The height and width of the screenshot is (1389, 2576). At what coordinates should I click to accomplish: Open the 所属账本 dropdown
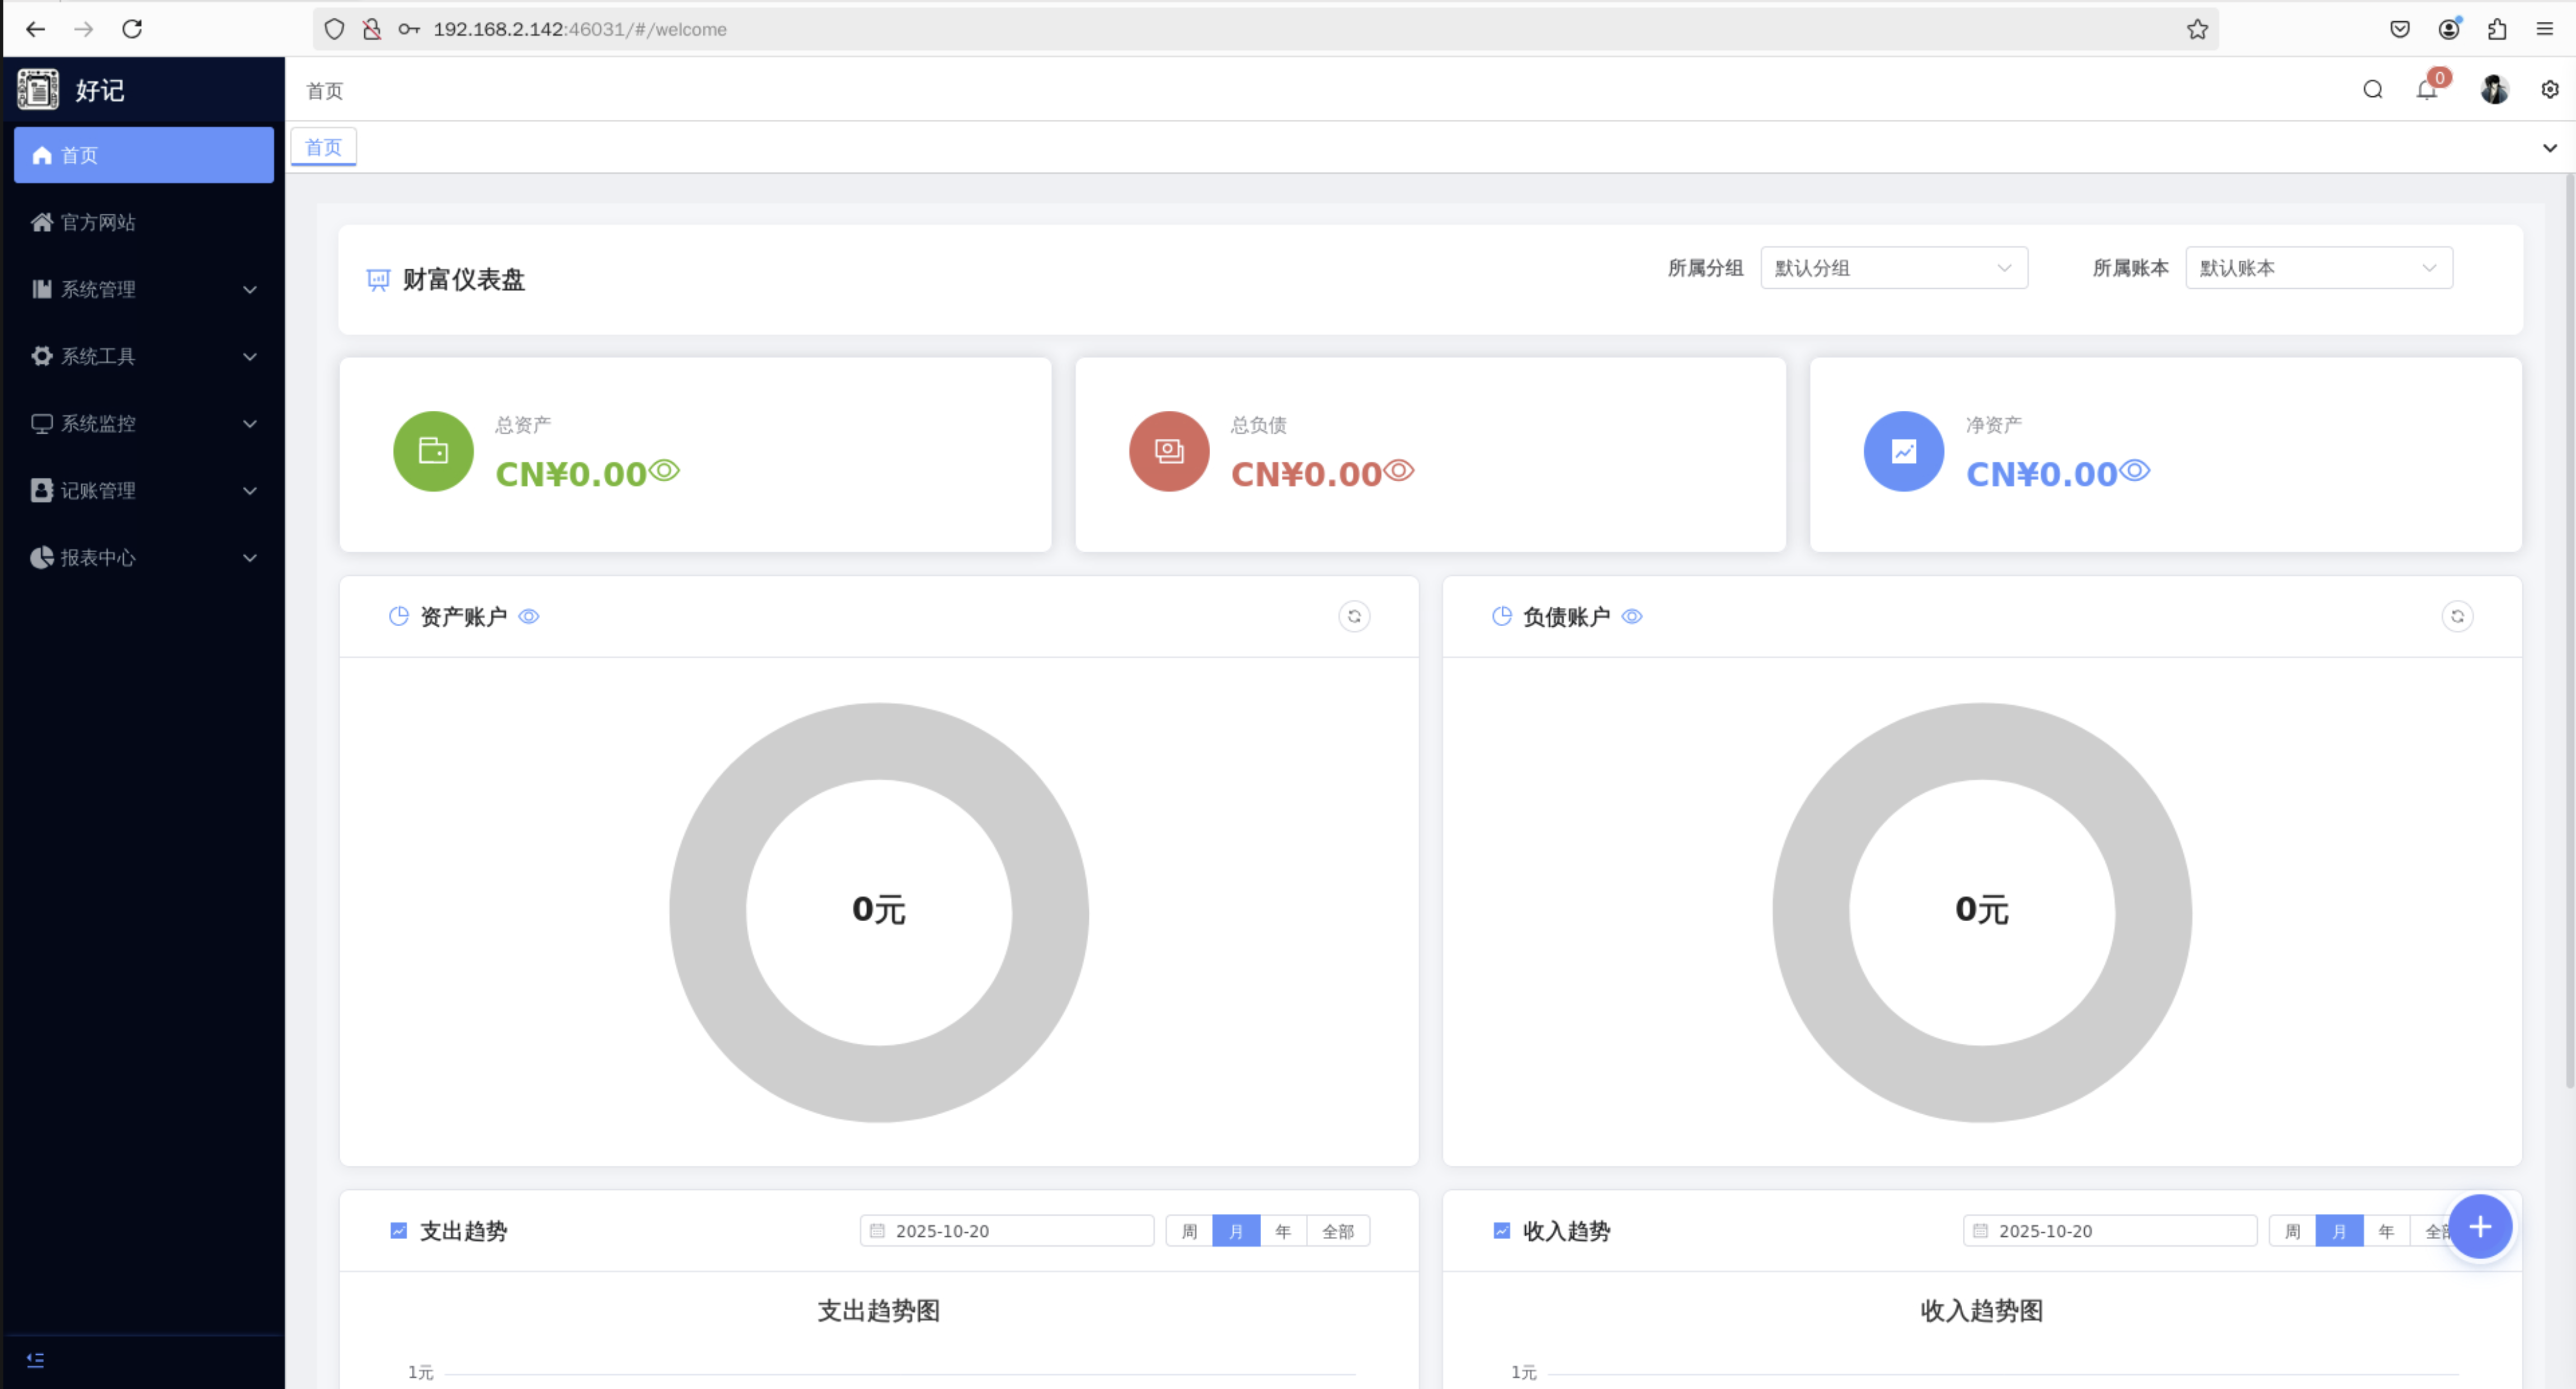(2318, 268)
